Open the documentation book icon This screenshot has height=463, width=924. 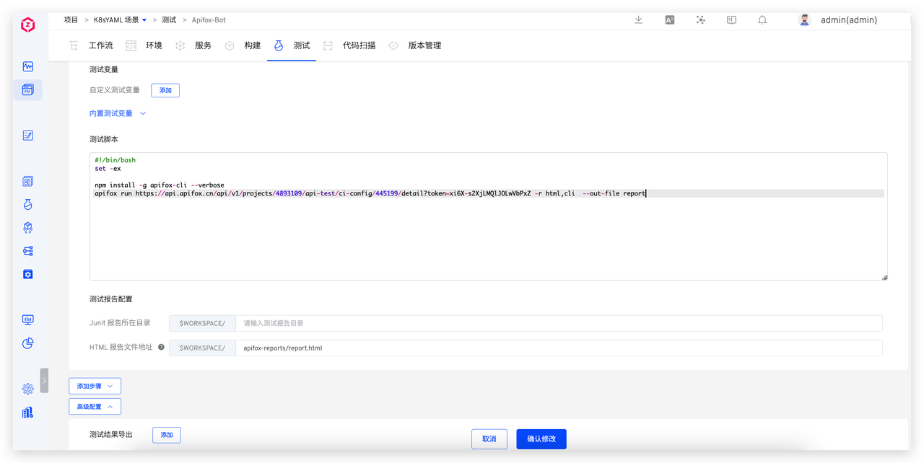point(731,20)
